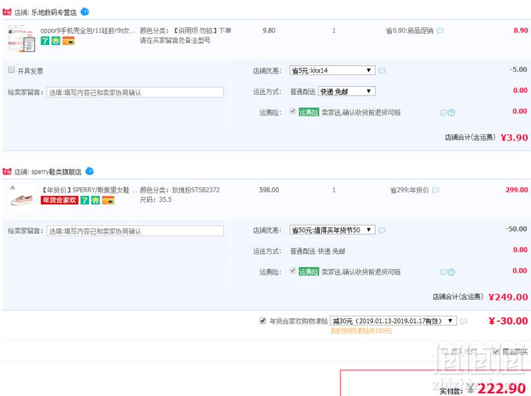The width and height of the screenshot is (531, 396).
Task: Open sperry鞋类旗舰店 store link
Action: click(x=56, y=172)
